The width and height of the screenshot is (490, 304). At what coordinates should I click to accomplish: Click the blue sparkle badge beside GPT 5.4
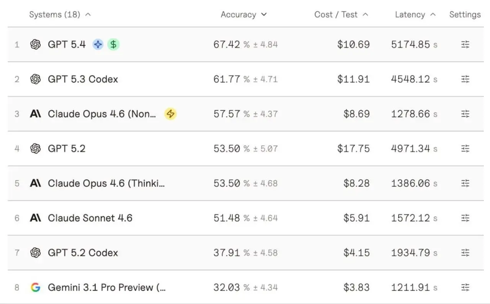point(98,45)
